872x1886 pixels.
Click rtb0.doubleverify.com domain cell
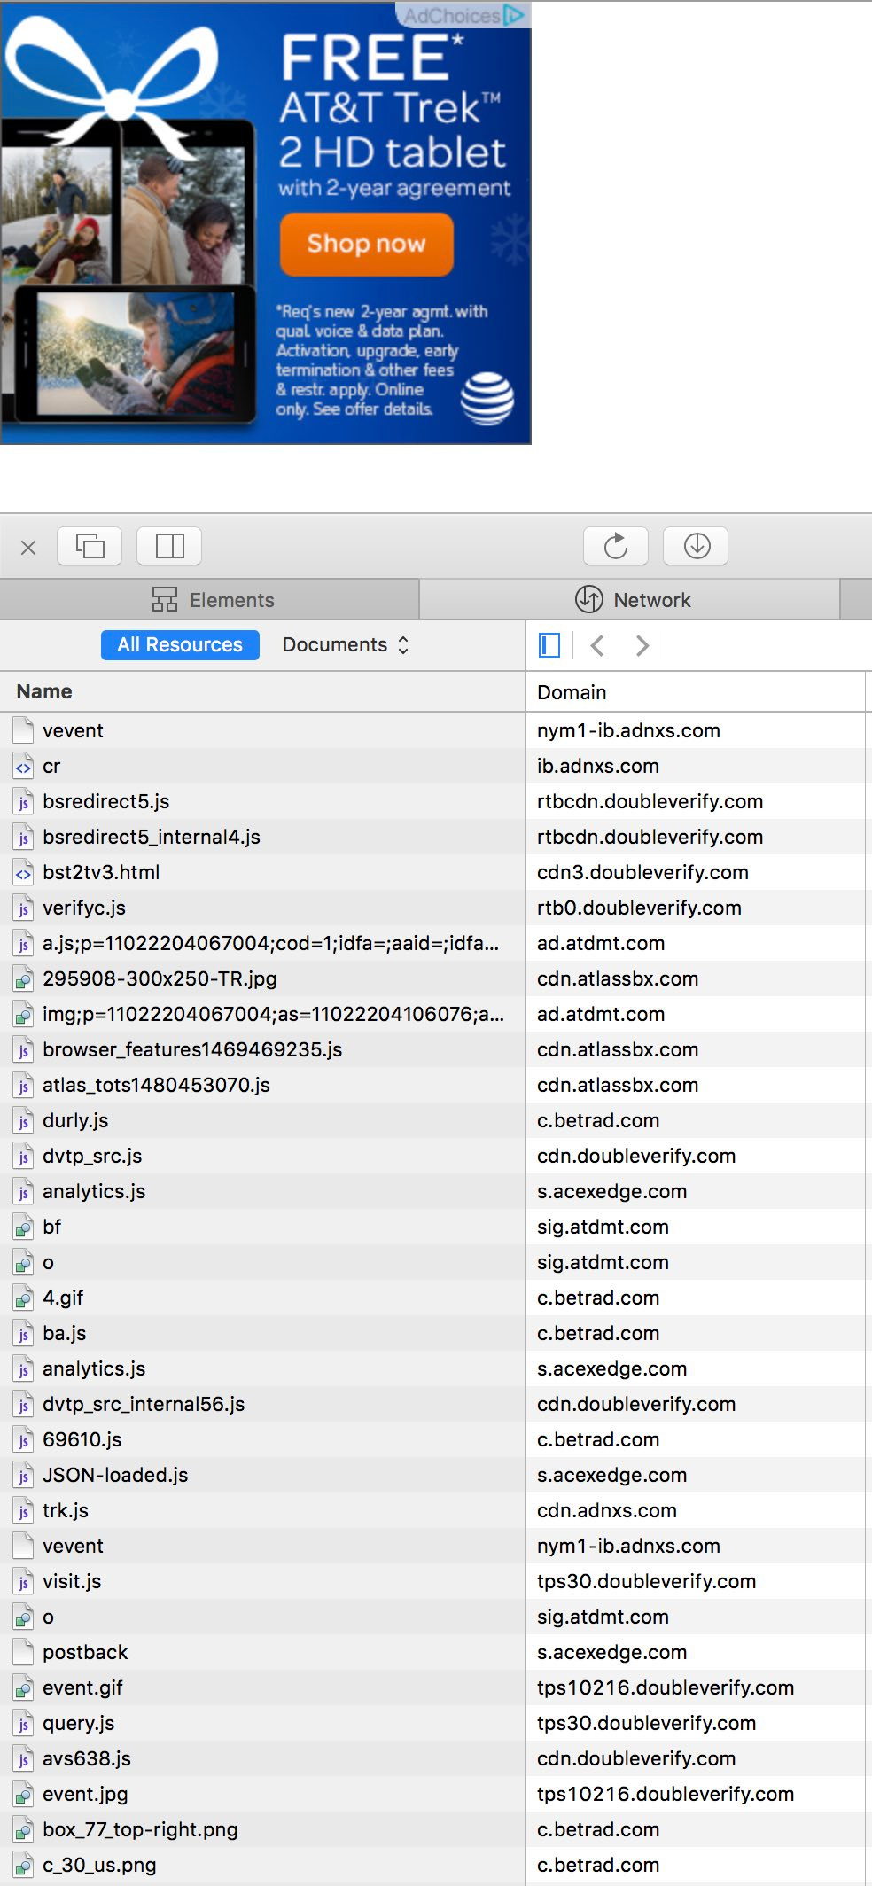[696, 908]
